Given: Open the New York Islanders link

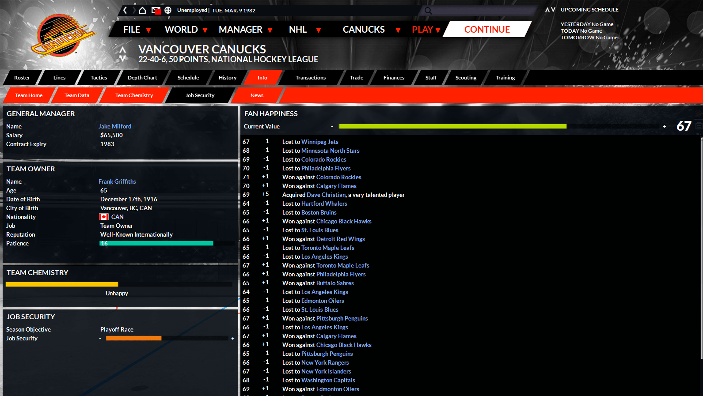Looking at the screenshot, I should tap(326, 371).
